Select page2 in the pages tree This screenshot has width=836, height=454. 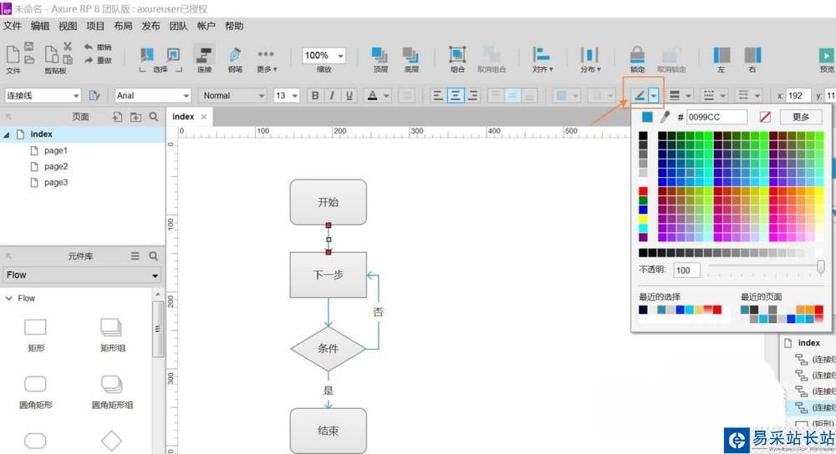[56, 166]
